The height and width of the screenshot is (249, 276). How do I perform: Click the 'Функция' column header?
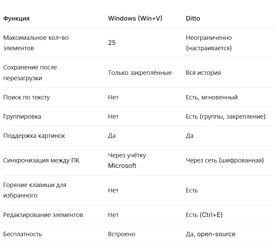[x=16, y=19]
